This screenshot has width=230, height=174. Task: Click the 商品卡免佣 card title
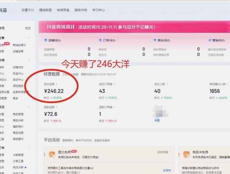click(200, 152)
